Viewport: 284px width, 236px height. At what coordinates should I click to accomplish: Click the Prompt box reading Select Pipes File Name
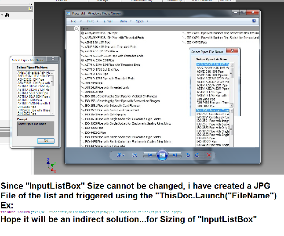click(x=36, y=129)
